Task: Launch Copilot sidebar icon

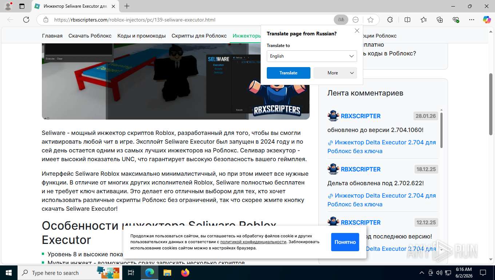Action: (487, 20)
